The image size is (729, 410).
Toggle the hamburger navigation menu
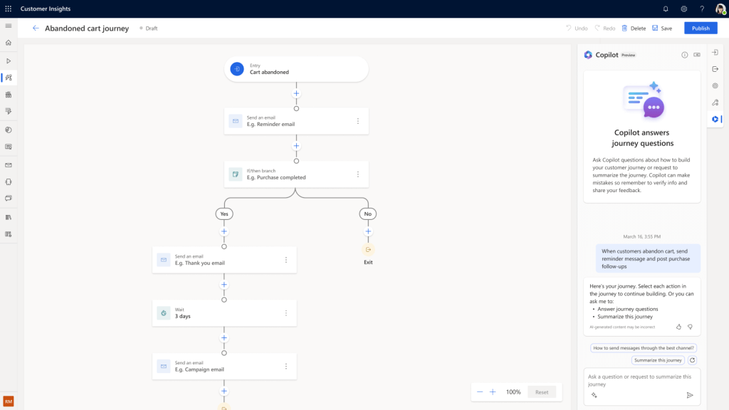tap(9, 26)
